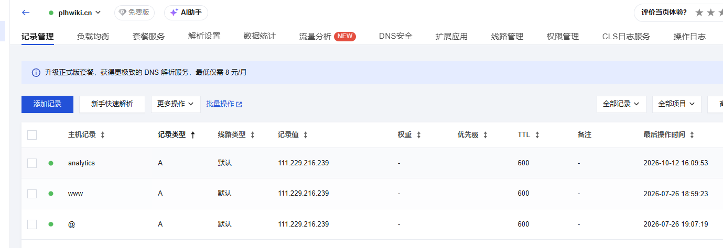Switch to the 扩展应用 tab
Image resolution: width=723 pixels, height=248 pixels.
(452, 37)
